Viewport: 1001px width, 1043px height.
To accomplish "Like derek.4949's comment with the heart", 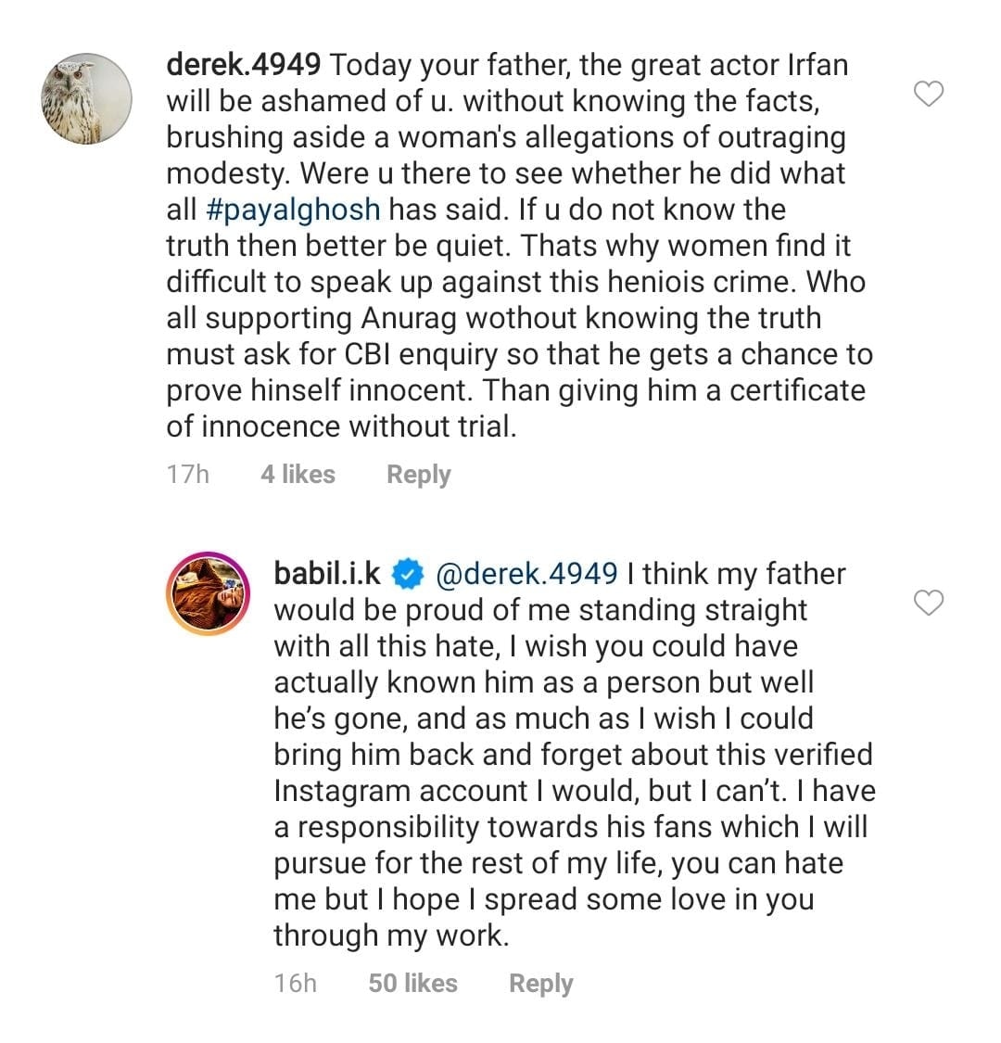I will tap(929, 94).
